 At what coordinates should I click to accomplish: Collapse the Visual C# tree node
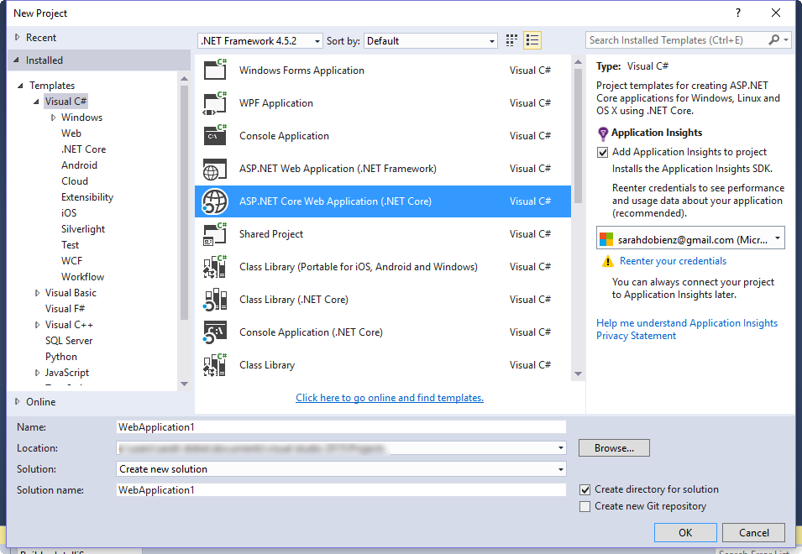(x=36, y=102)
